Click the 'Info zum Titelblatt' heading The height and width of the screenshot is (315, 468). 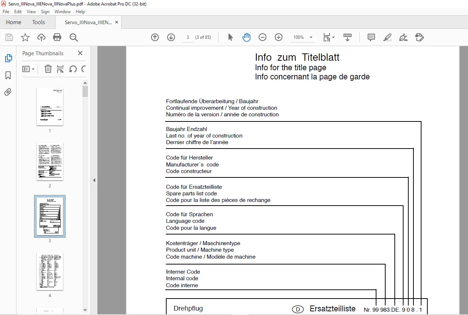297,57
